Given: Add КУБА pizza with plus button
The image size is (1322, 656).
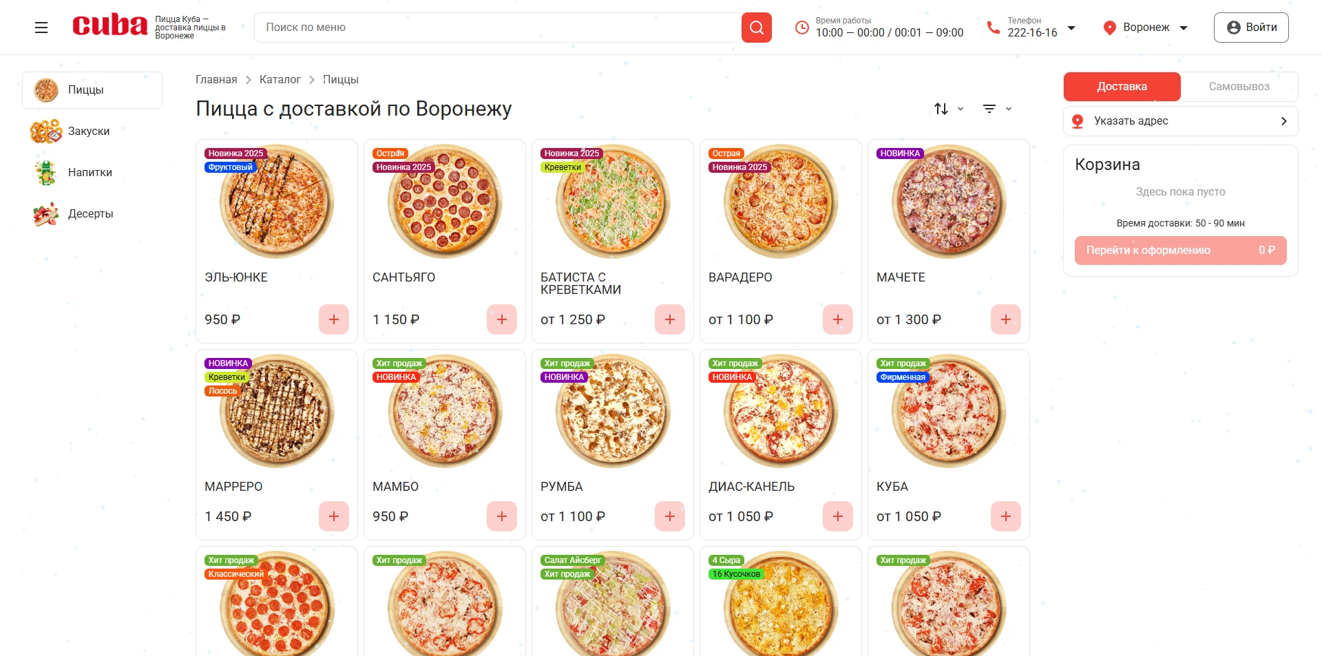Looking at the screenshot, I should (1006, 516).
